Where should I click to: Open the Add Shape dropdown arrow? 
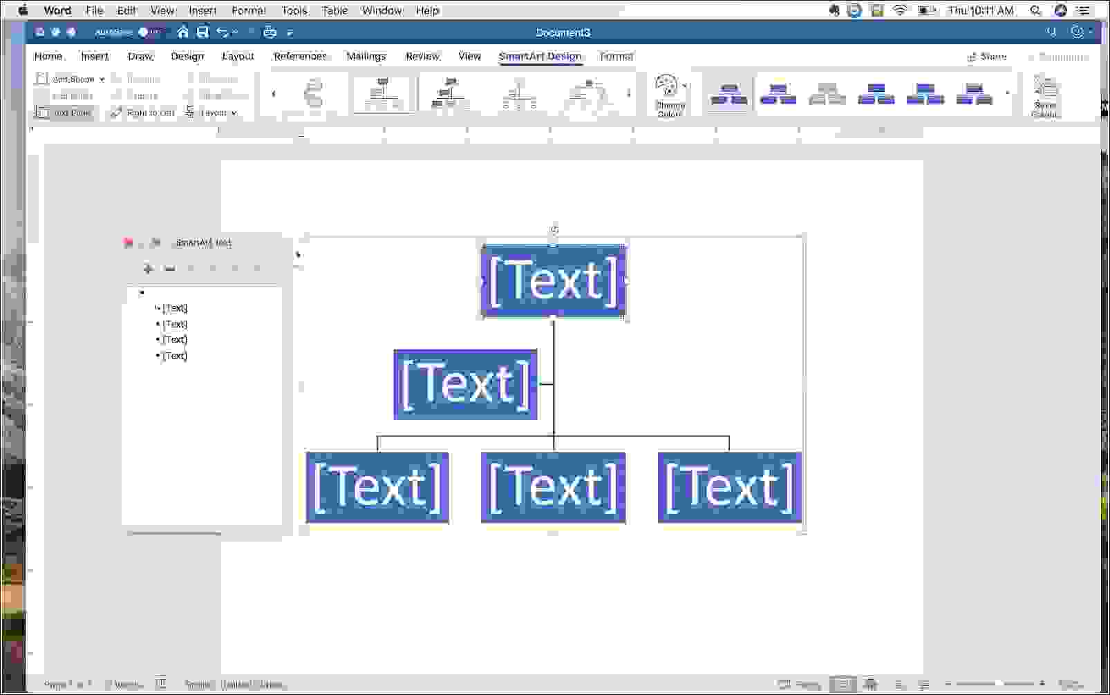click(102, 79)
